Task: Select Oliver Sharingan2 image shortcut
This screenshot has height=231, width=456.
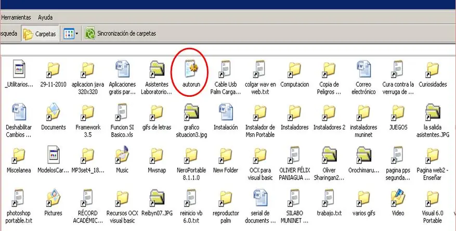Action: coord(329,156)
